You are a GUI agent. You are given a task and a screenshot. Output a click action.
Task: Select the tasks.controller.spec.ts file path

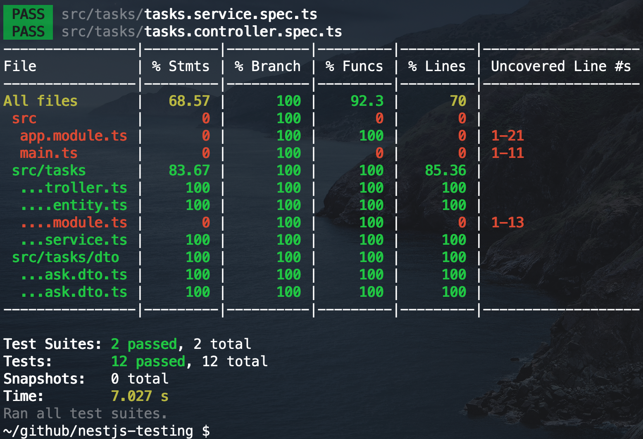tap(202, 32)
